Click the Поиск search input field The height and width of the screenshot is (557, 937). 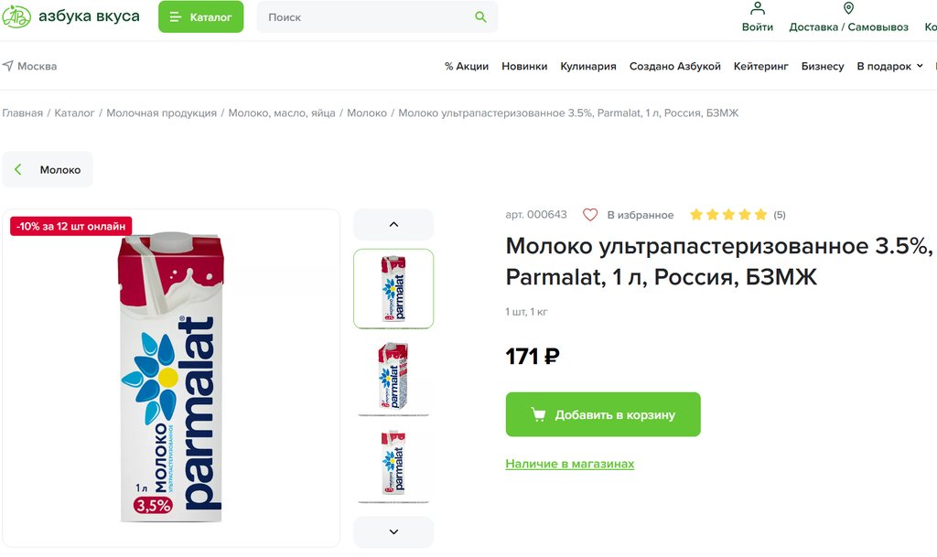pyautogui.click(x=366, y=17)
